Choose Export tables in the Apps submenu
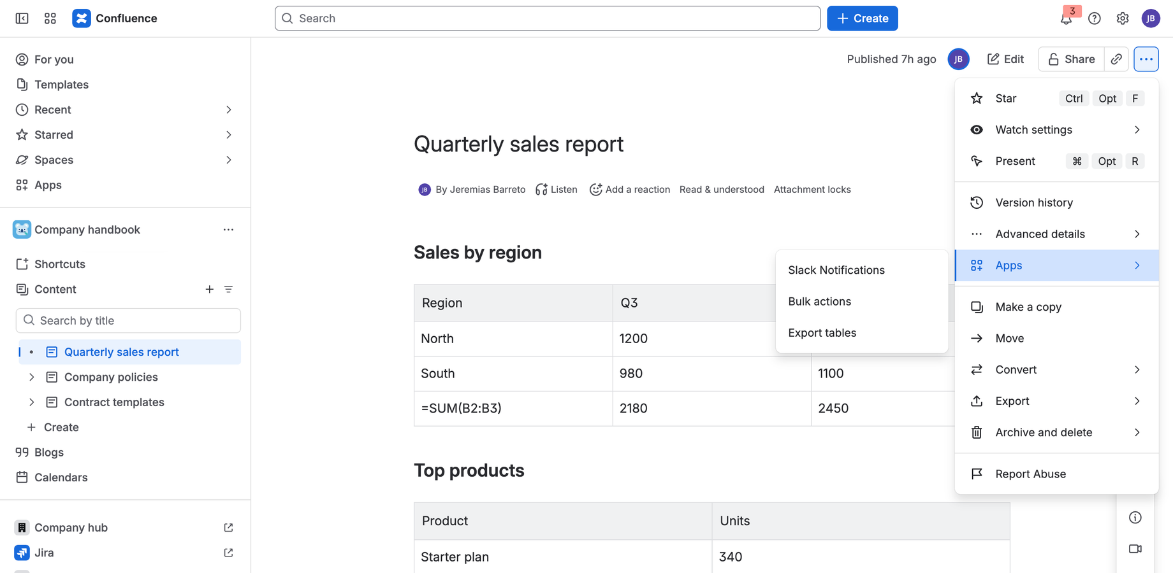The height and width of the screenshot is (573, 1173). pos(862,333)
